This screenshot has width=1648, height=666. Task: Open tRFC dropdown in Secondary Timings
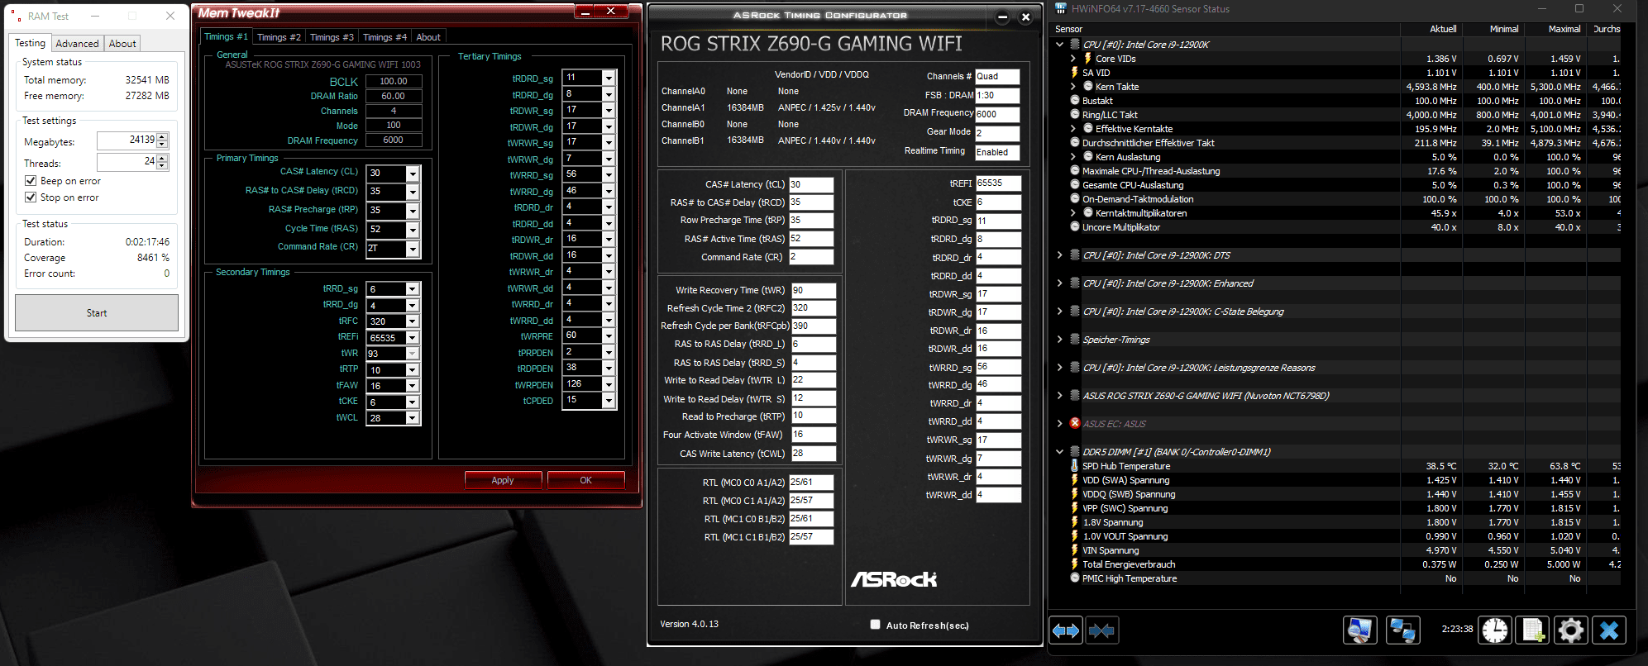[413, 321]
